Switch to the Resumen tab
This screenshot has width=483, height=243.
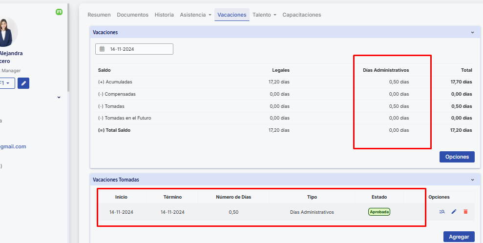(99, 15)
